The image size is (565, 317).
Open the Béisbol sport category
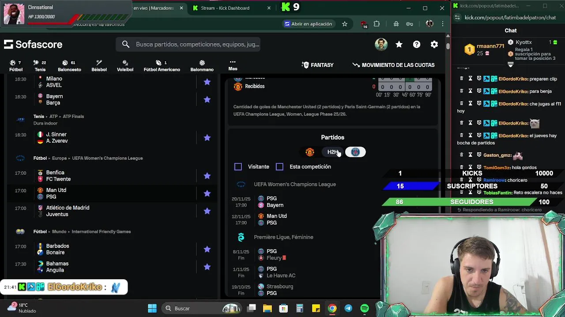click(x=99, y=66)
